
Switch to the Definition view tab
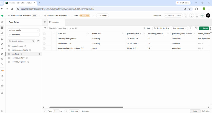click(x=205, y=111)
